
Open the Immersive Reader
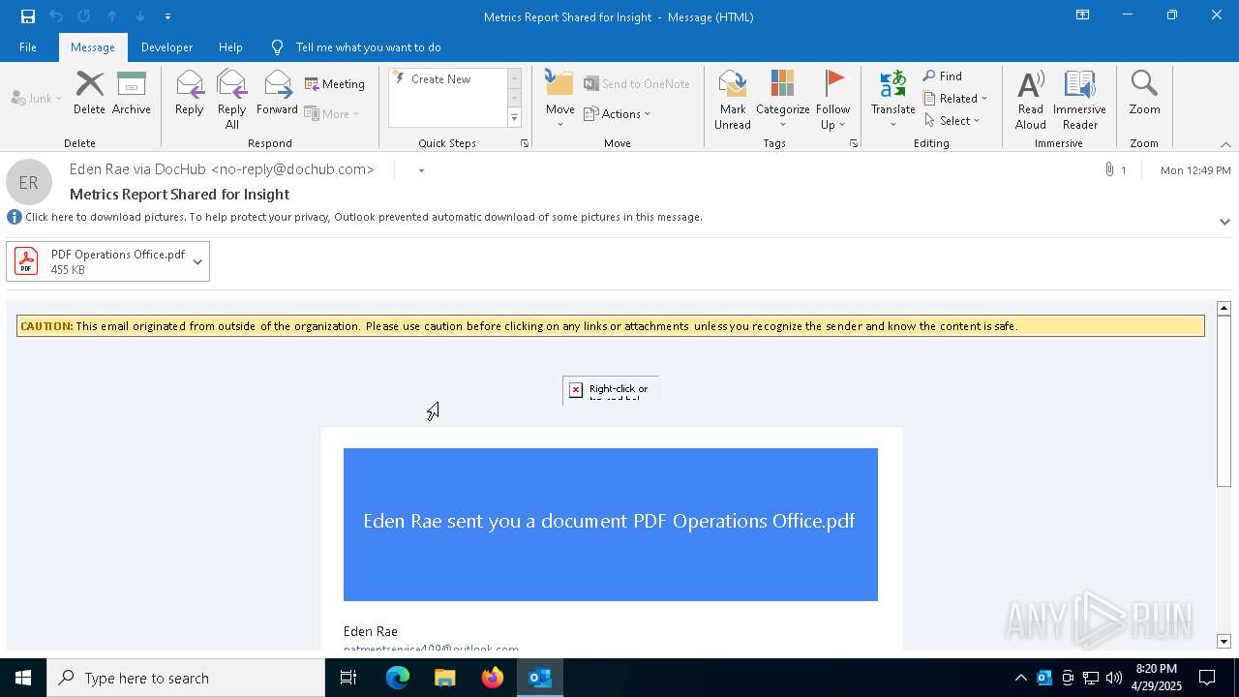point(1079,100)
